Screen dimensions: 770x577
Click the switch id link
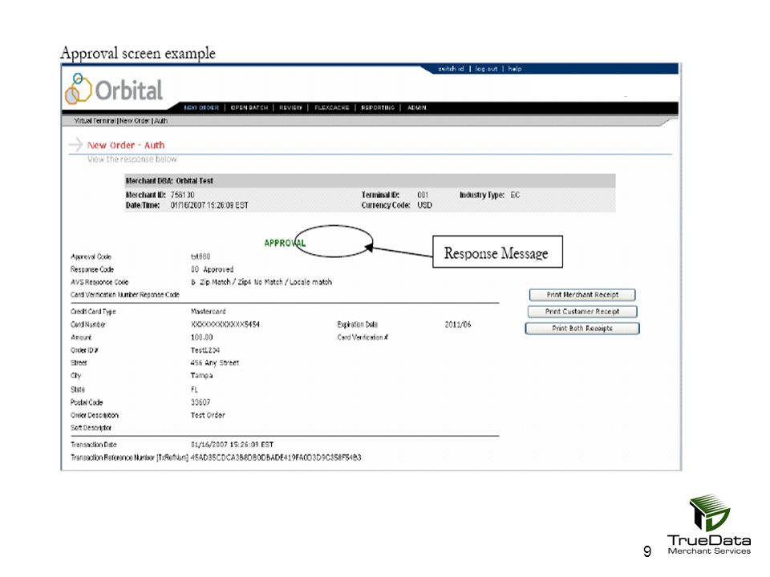click(x=451, y=69)
